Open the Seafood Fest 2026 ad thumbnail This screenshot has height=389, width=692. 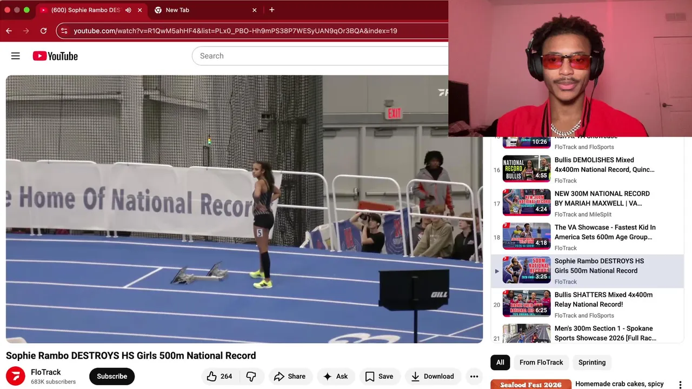pos(531,384)
